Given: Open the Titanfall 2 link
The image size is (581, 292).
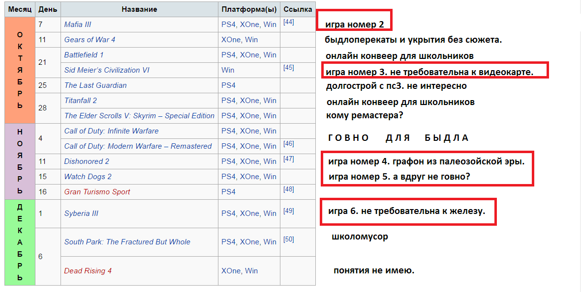Looking at the screenshot, I should (80, 100).
